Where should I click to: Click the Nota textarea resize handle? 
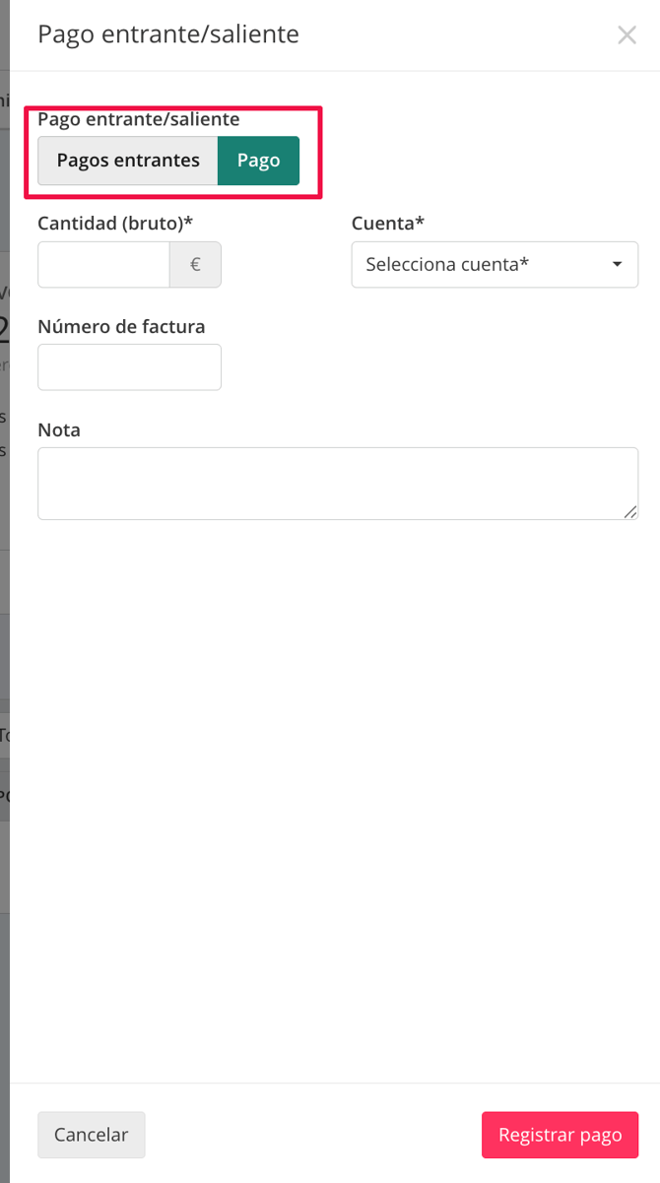[630, 512]
